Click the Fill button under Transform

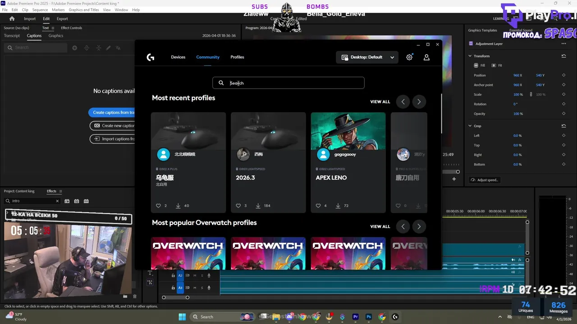479,66
